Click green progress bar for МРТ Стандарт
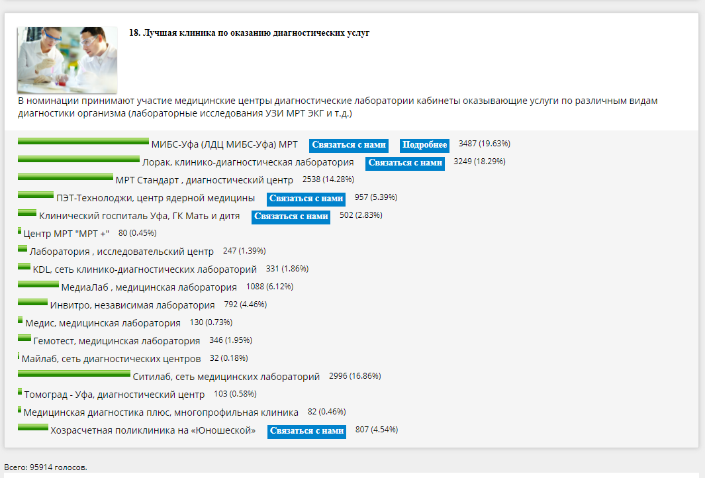This screenshot has width=705, height=478. pos(65,177)
